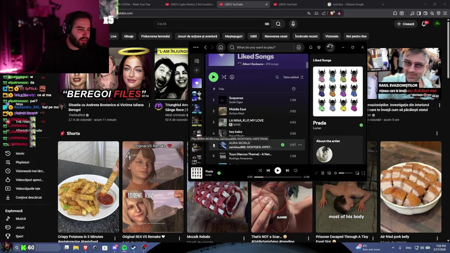Select the Renovarea casei chip
Screen dimensions: 450x253
click(276, 36)
